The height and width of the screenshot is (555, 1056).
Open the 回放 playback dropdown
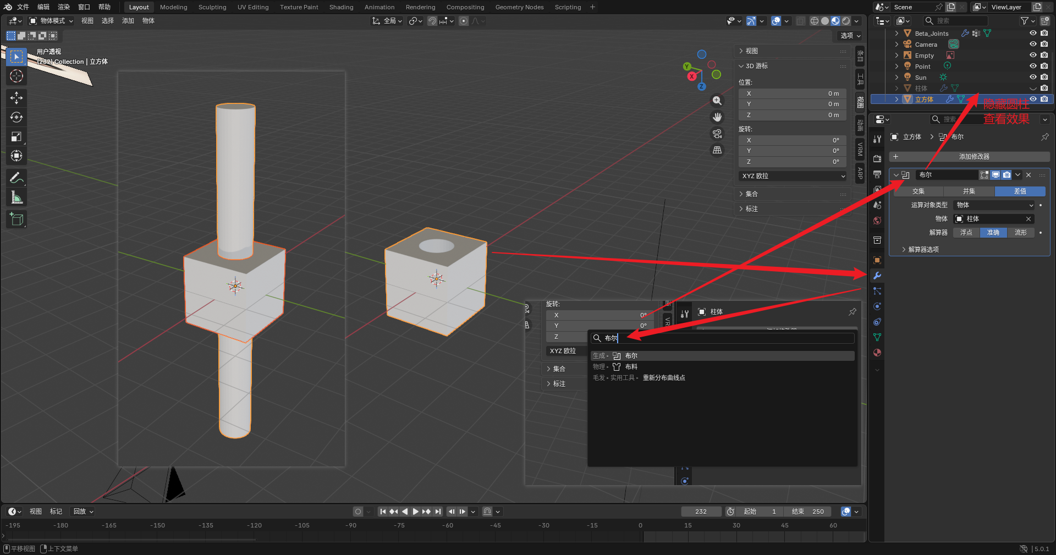pos(84,512)
